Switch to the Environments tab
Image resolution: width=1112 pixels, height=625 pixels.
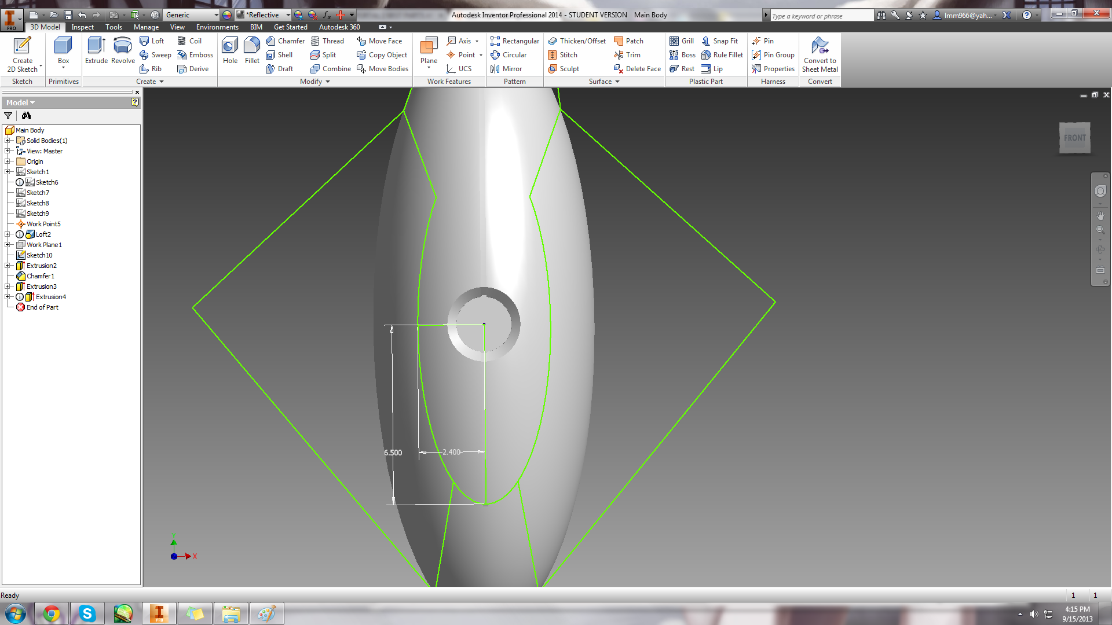[217, 27]
